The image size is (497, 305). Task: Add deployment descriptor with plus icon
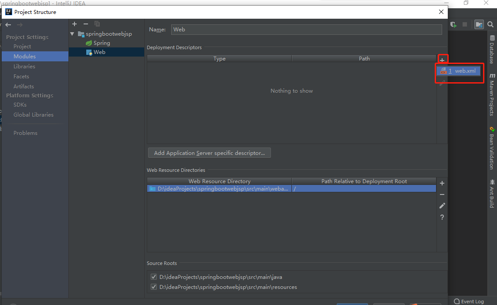click(x=442, y=60)
